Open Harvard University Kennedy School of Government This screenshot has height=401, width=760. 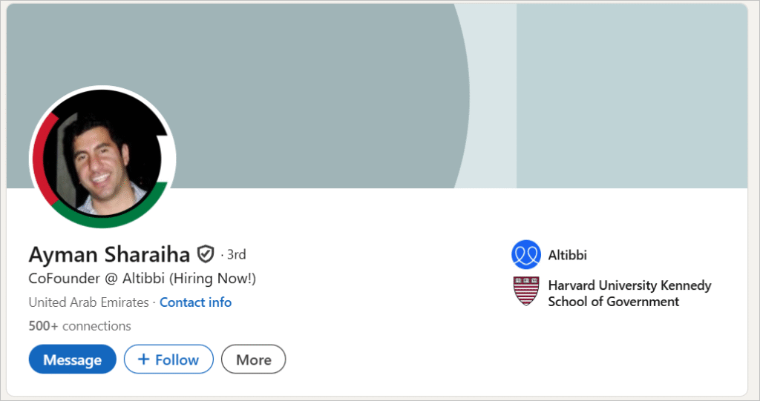point(629,293)
